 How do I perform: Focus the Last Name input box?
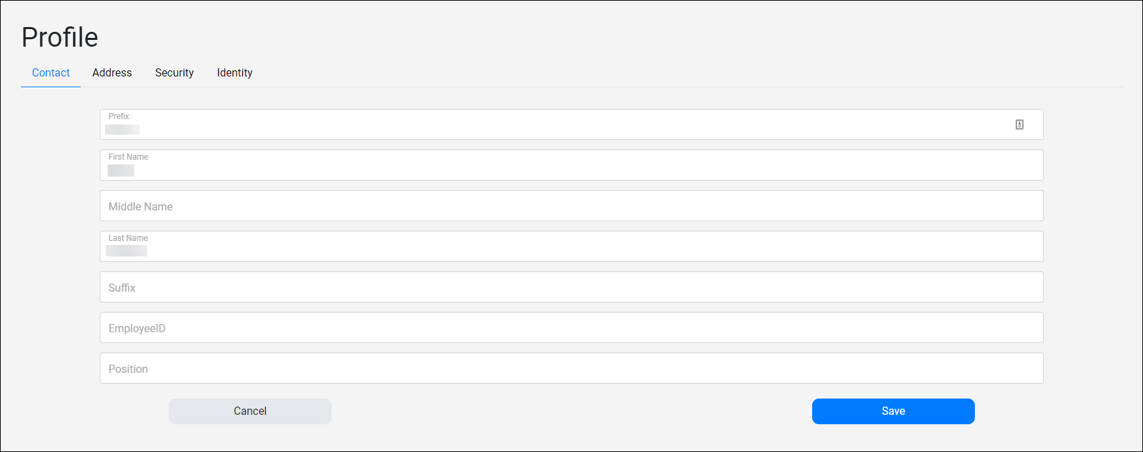click(571, 246)
